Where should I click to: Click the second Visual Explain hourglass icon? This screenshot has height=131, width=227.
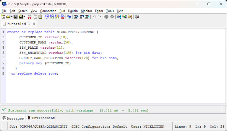pos(82,17)
